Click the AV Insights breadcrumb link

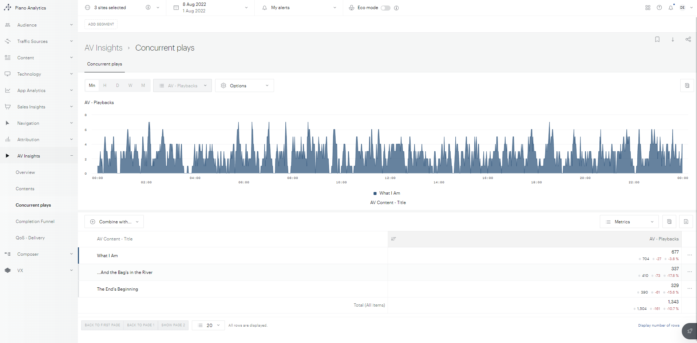click(103, 48)
